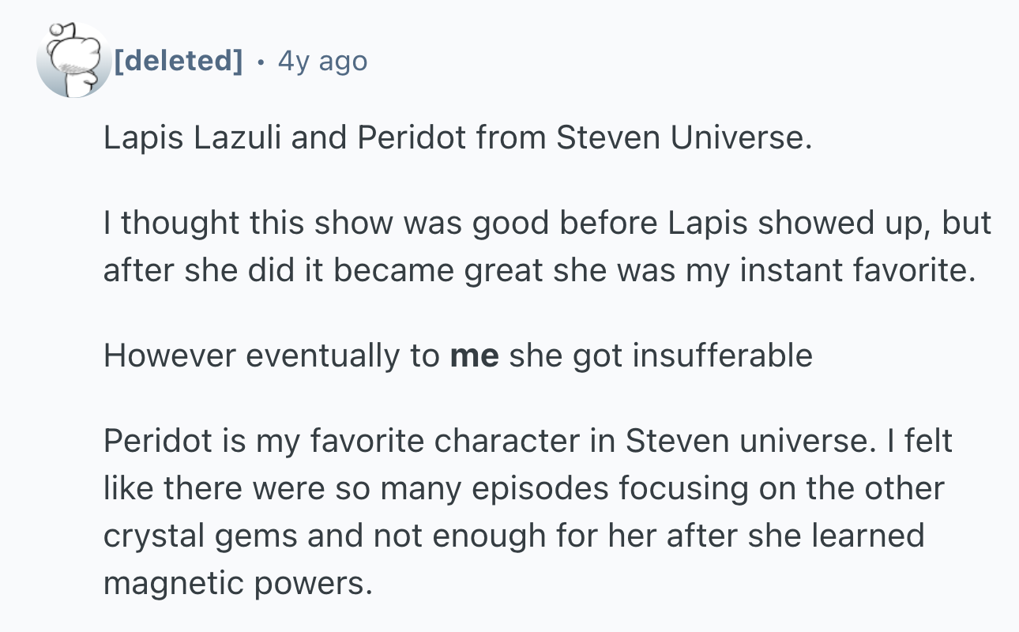Click the sentence starting "I thought this show"
The image size is (1019, 632).
coord(547,247)
